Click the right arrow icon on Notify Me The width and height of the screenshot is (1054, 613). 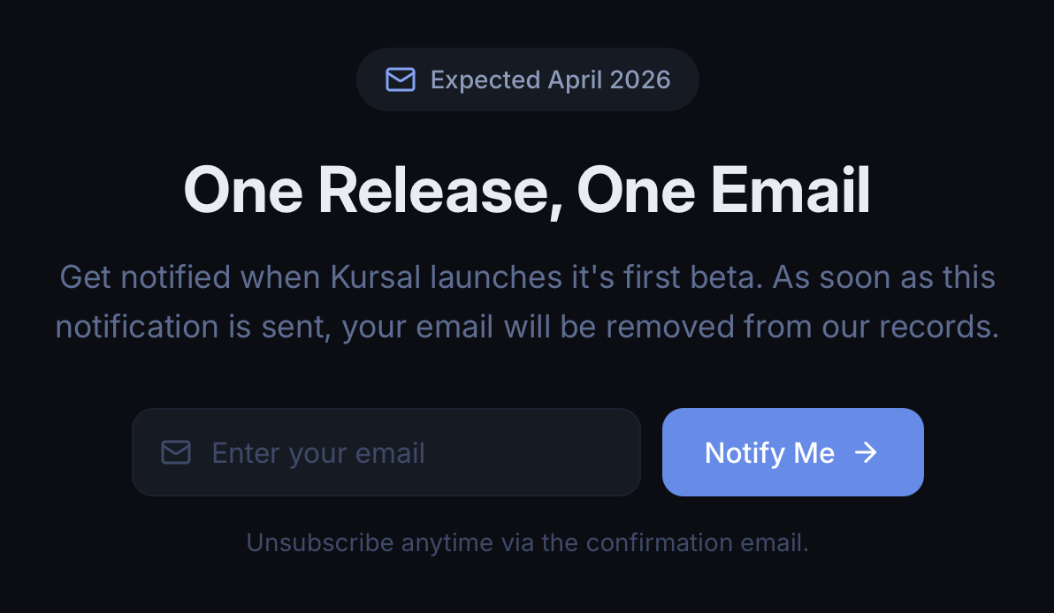866,452
